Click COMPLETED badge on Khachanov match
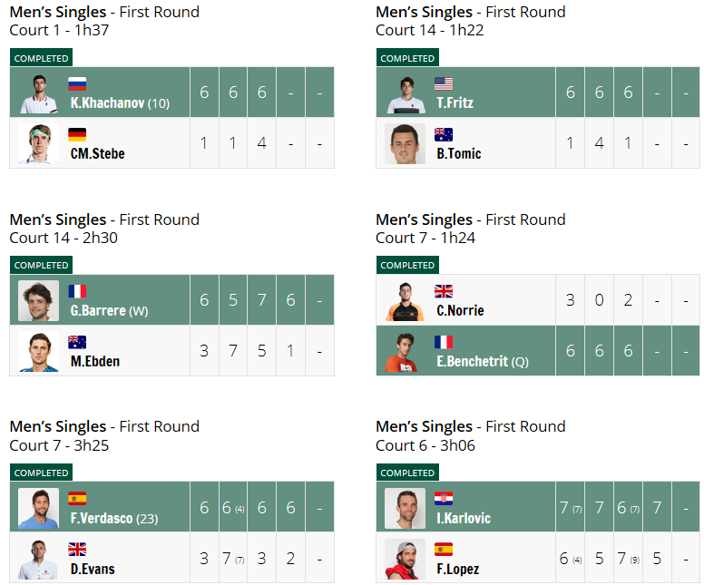Image resolution: width=704 pixels, height=585 pixels. pos(42,58)
